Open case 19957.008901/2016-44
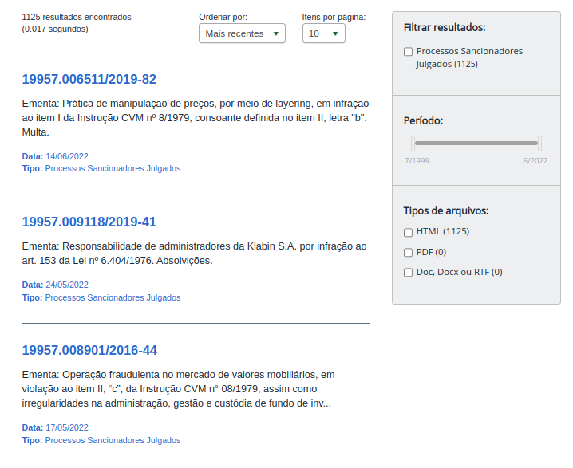Screen dimensions: 573x468 click(89, 351)
